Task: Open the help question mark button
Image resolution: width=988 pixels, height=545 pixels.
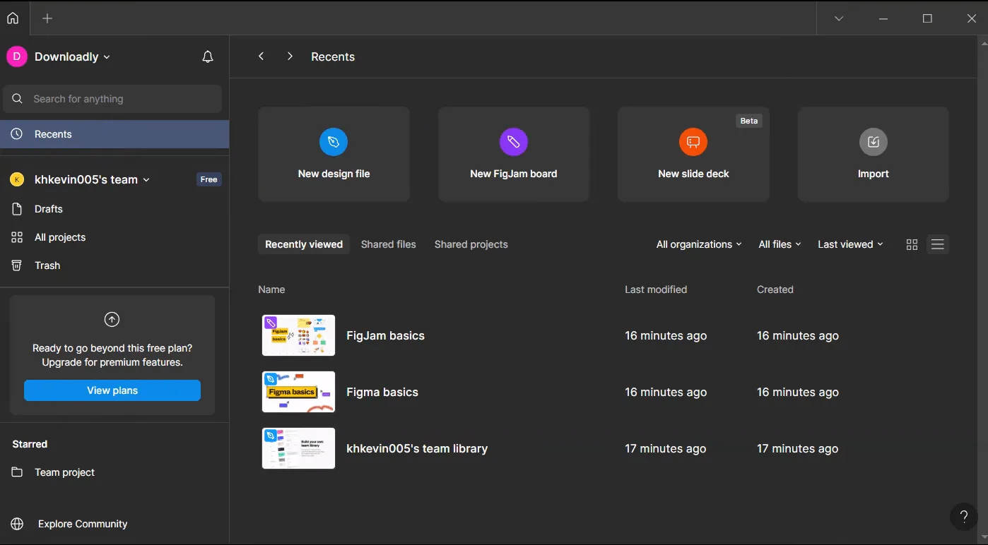Action: [964, 517]
